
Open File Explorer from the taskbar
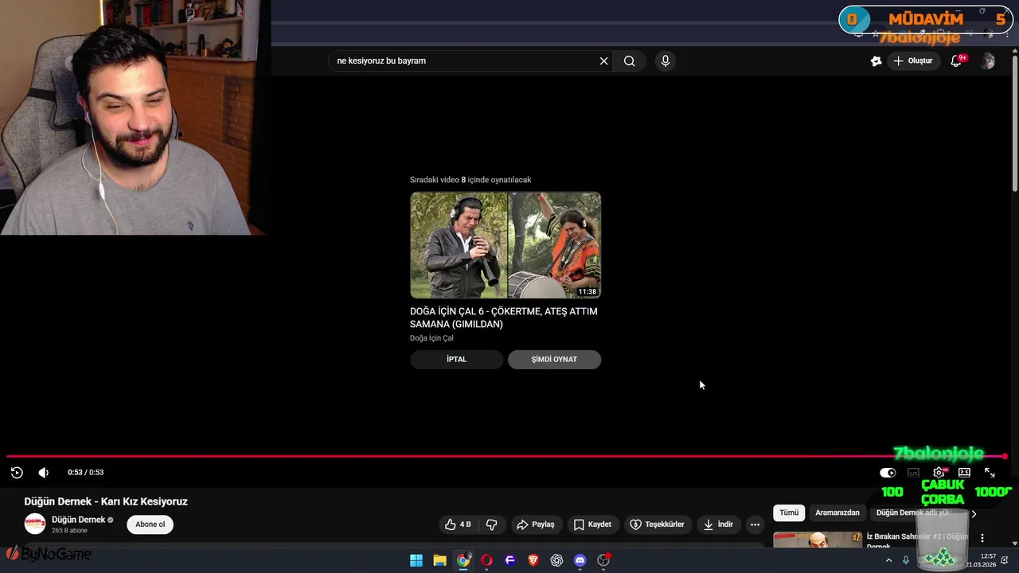(439, 560)
